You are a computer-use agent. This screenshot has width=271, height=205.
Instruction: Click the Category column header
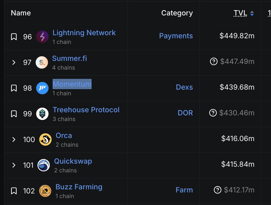pyautogui.click(x=177, y=13)
